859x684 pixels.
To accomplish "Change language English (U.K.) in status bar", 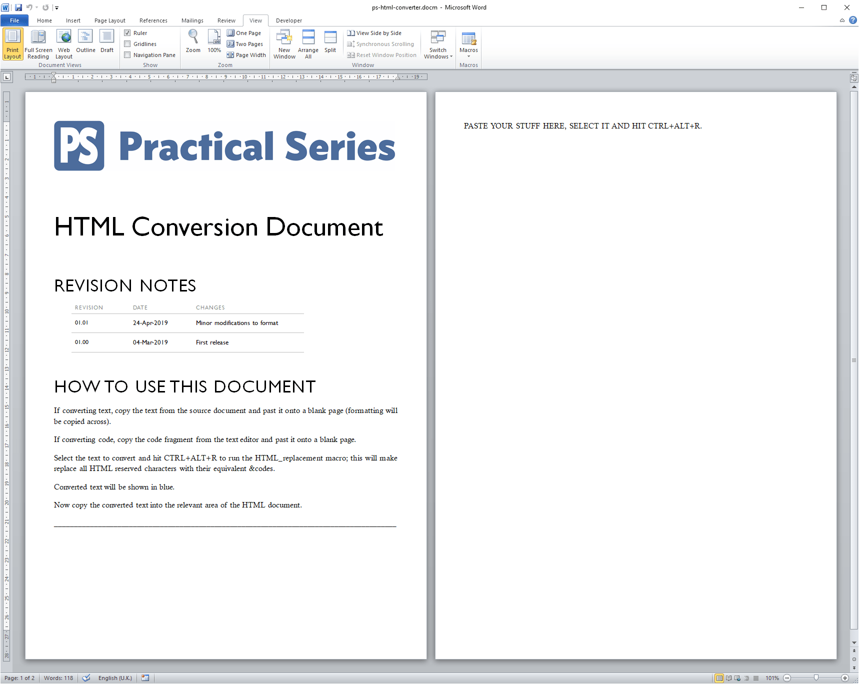I will point(115,678).
